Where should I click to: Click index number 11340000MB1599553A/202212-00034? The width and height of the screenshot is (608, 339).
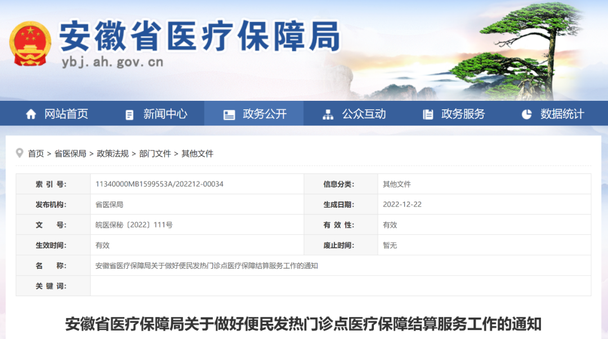(159, 184)
